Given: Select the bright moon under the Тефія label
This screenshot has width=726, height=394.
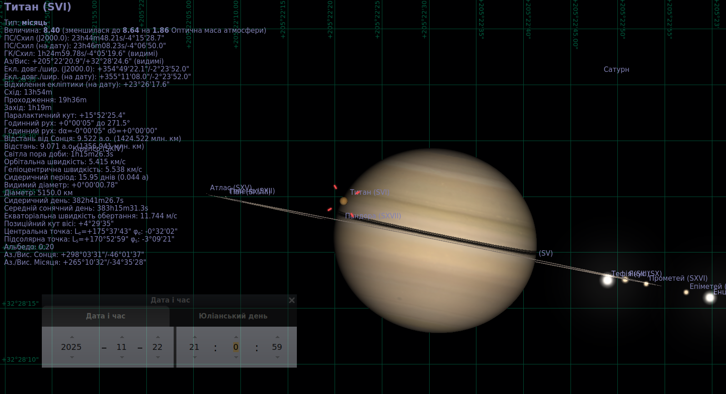Looking at the screenshot, I should pyautogui.click(x=608, y=280).
